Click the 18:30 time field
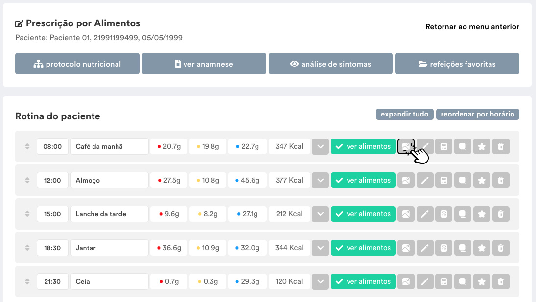Image resolution: width=536 pixels, height=302 pixels. 52,248
